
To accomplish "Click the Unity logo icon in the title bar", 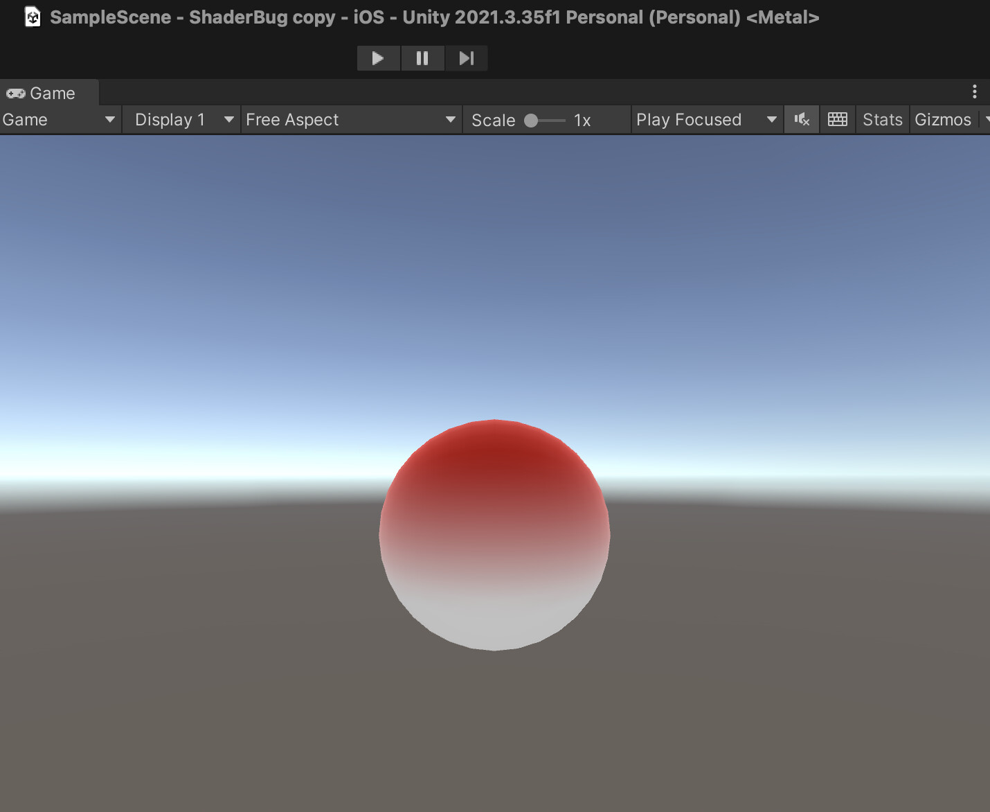I will click(x=32, y=17).
